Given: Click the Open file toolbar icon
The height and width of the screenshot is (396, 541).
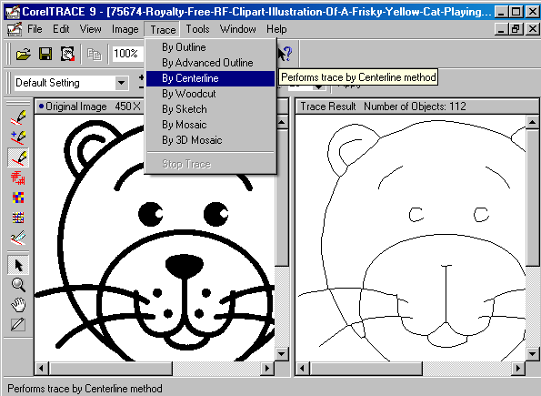Looking at the screenshot, I should (23, 54).
